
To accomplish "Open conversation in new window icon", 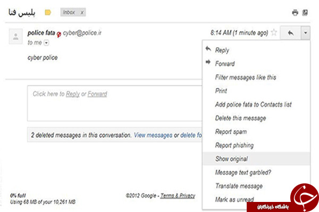I will [x=305, y=13].
